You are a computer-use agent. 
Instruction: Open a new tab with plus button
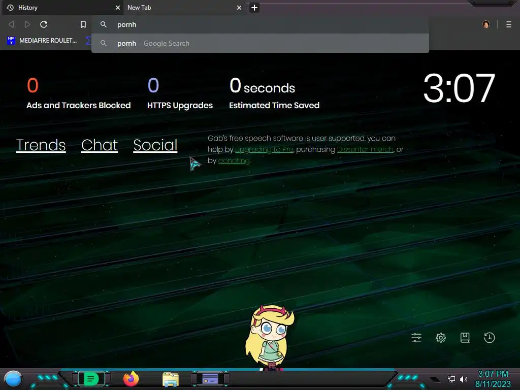[254, 8]
